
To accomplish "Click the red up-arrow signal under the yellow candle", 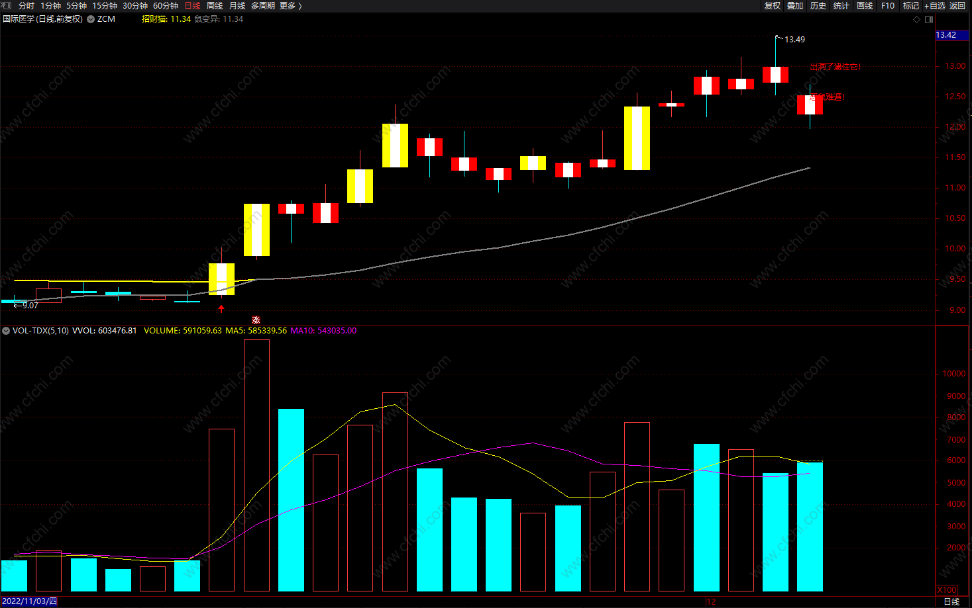I will [x=221, y=309].
